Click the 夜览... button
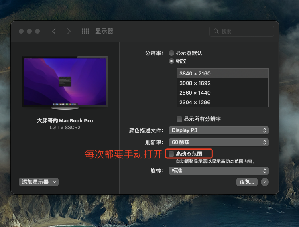The width and height of the screenshot is (299, 227). (x=247, y=182)
